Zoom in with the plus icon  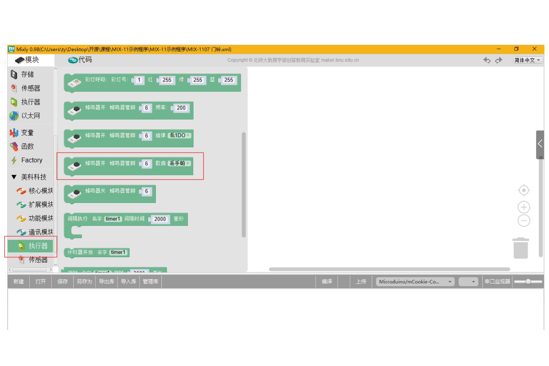pyautogui.click(x=524, y=207)
